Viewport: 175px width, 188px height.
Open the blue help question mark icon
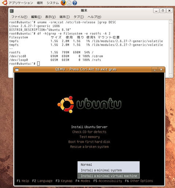point(75,3)
